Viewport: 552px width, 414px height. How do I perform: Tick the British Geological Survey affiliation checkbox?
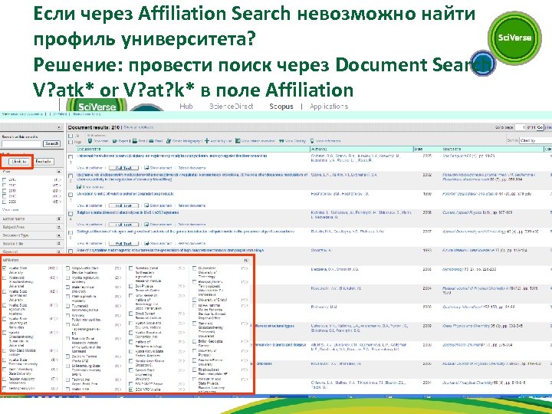point(194,341)
